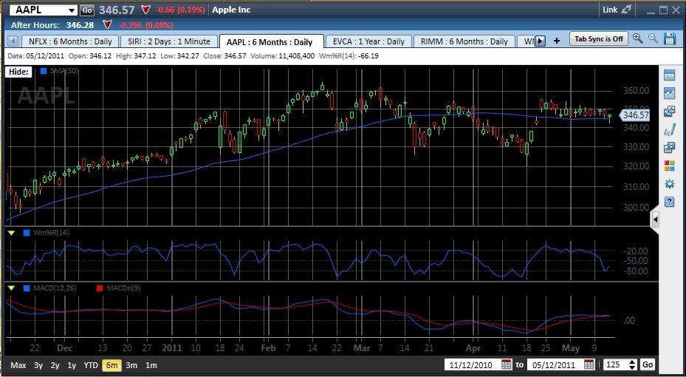The image size is (686, 377).
Task: Select the 3m time range
Action: pos(131,365)
